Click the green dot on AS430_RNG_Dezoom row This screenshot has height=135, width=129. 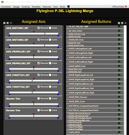coord(119,97)
